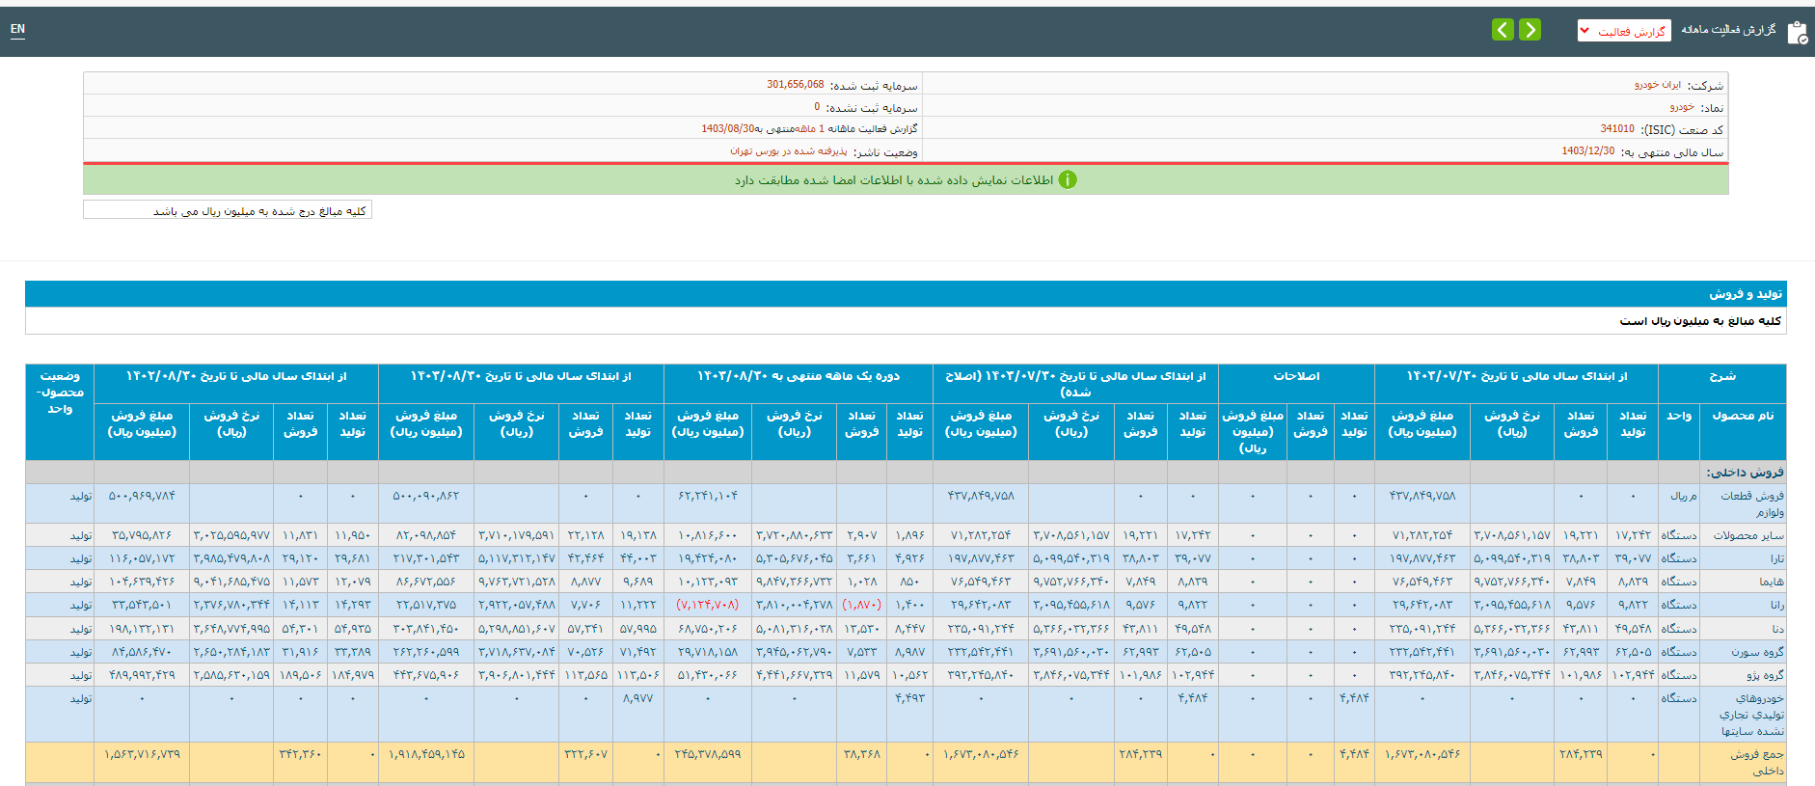Click registered capital value 301,656,068
The width and height of the screenshot is (1815, 786).
[796, 85]
